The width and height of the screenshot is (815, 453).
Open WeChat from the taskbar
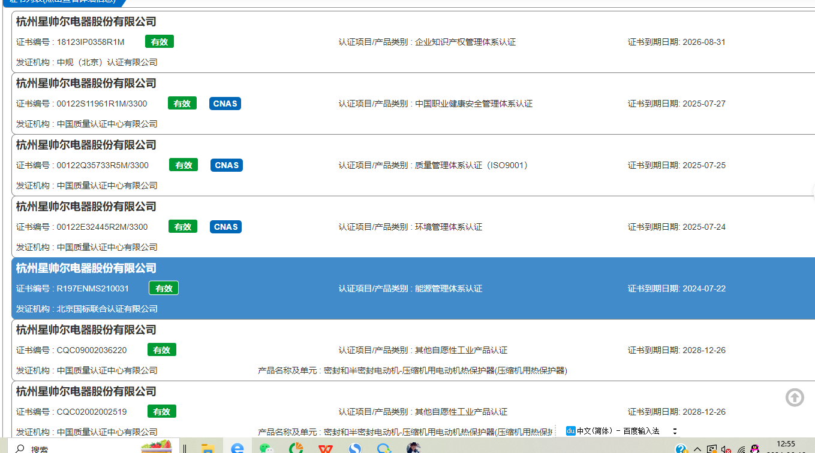(266, 448)
